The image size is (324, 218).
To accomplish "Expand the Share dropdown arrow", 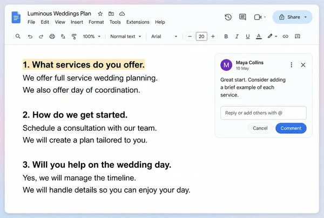I will (306, 17).
